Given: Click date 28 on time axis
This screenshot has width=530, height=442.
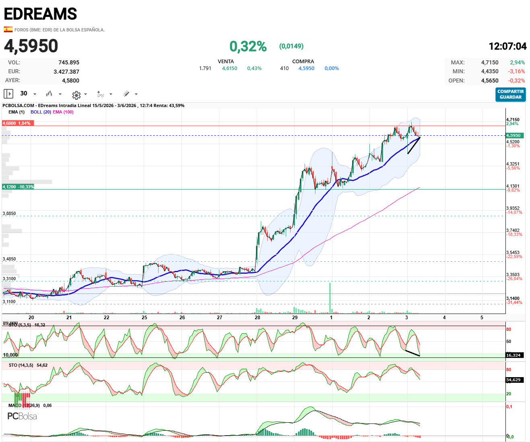Looking at the screenshot, I should click(x=257, y=318).
